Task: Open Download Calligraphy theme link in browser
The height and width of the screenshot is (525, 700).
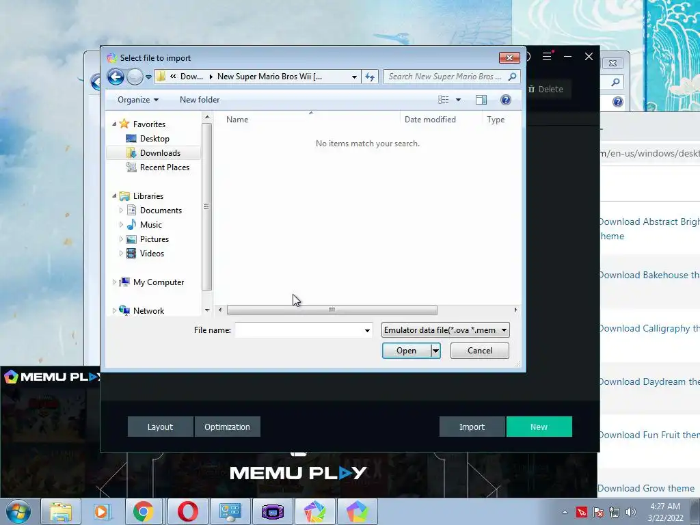Action: [x=649, y=328]
